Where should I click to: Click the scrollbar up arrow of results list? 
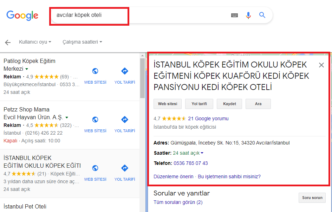point(142,56)
